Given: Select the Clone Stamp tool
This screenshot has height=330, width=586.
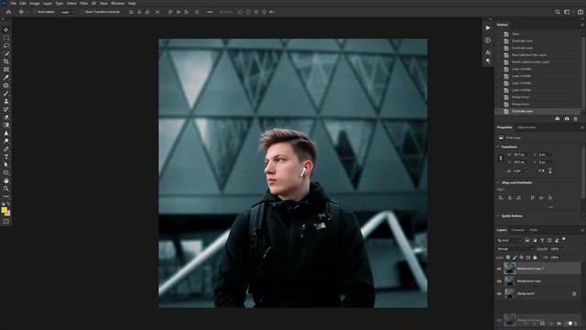Looking at the screenshot, I should (6, 101).
